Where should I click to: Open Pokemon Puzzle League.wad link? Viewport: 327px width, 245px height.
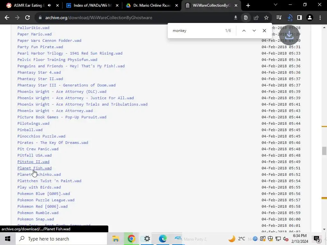coord(46,200)
